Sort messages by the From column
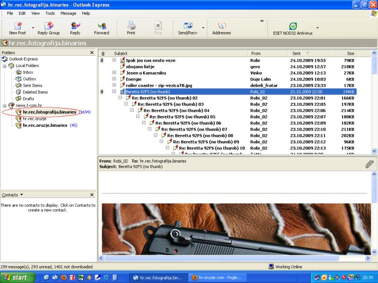Viewport: 378px width, 283px height. tap(268, 53)
